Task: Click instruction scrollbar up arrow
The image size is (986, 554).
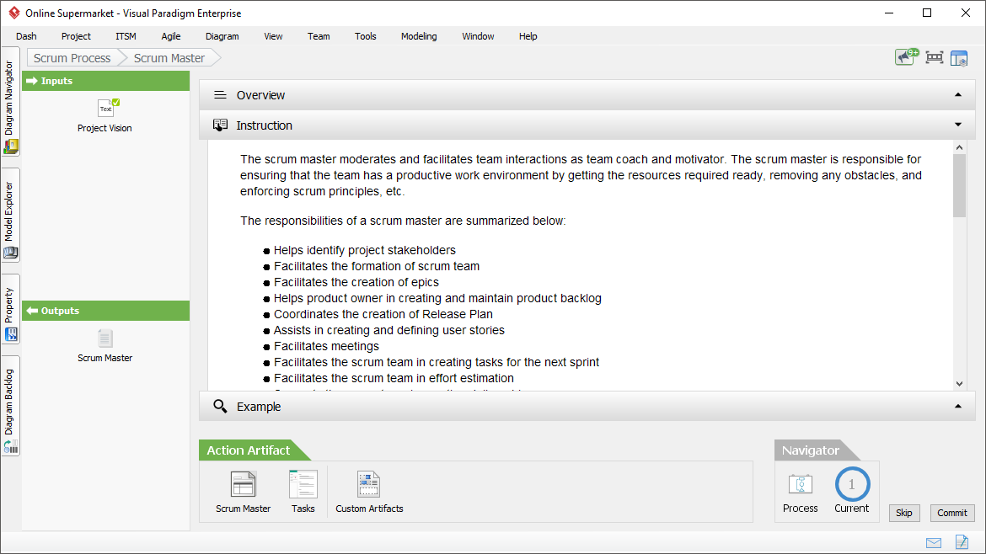Action: pyautogui.click(x=959, y=147)
